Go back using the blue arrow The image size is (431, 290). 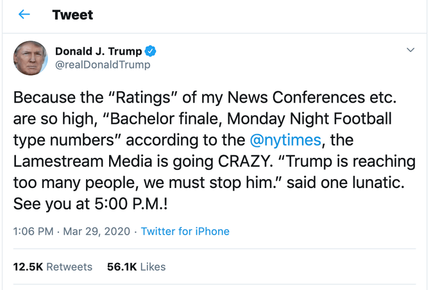(24, 15)
